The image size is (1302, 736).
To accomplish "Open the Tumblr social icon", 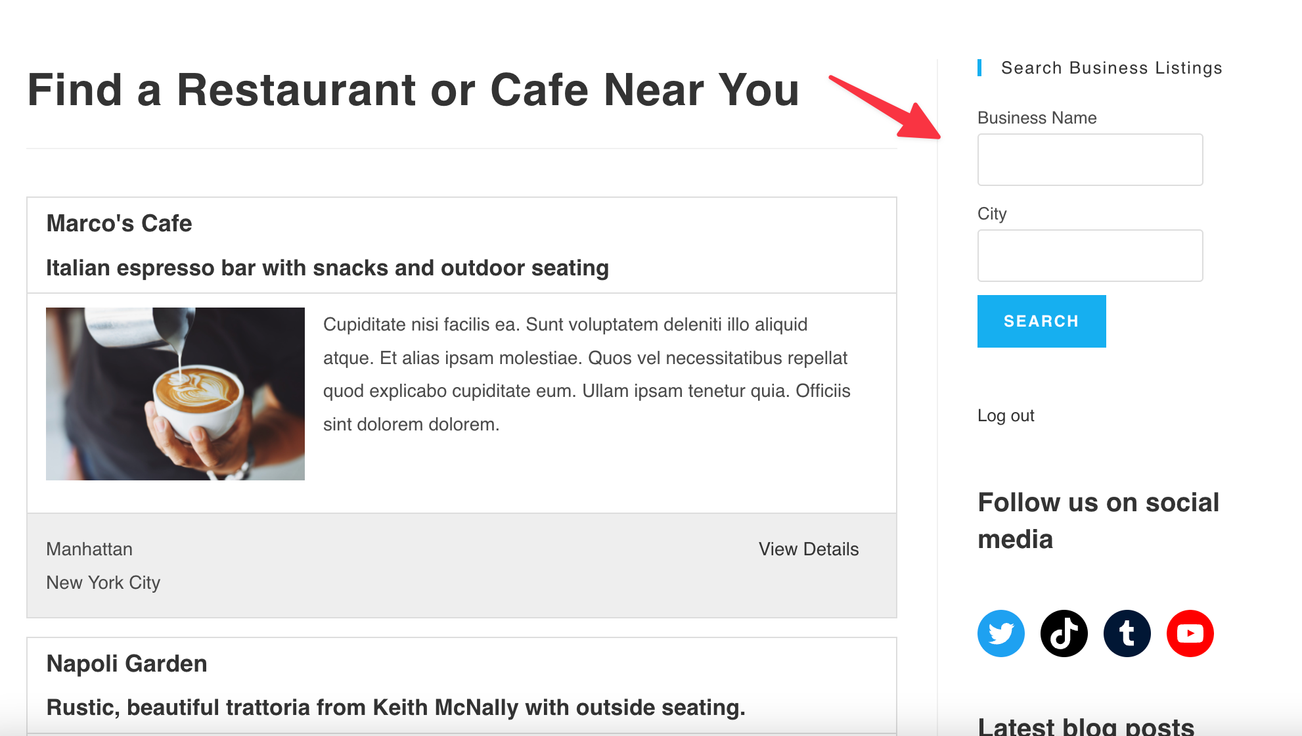I will click(1127, 633).
